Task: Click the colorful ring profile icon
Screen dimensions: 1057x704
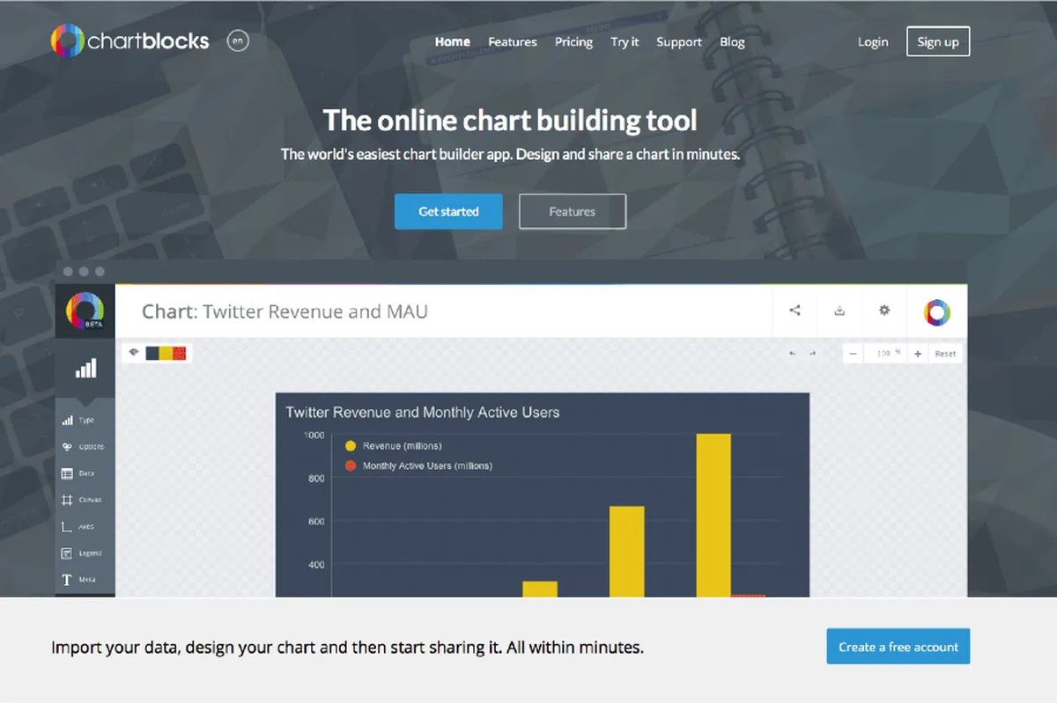Action: pyautogui.click(x=937, y=312)
